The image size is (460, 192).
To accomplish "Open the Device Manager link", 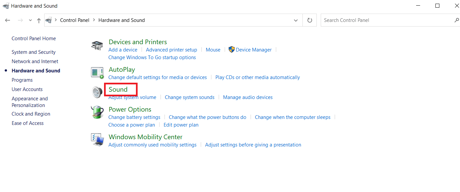I will click(x=254, y=50).
